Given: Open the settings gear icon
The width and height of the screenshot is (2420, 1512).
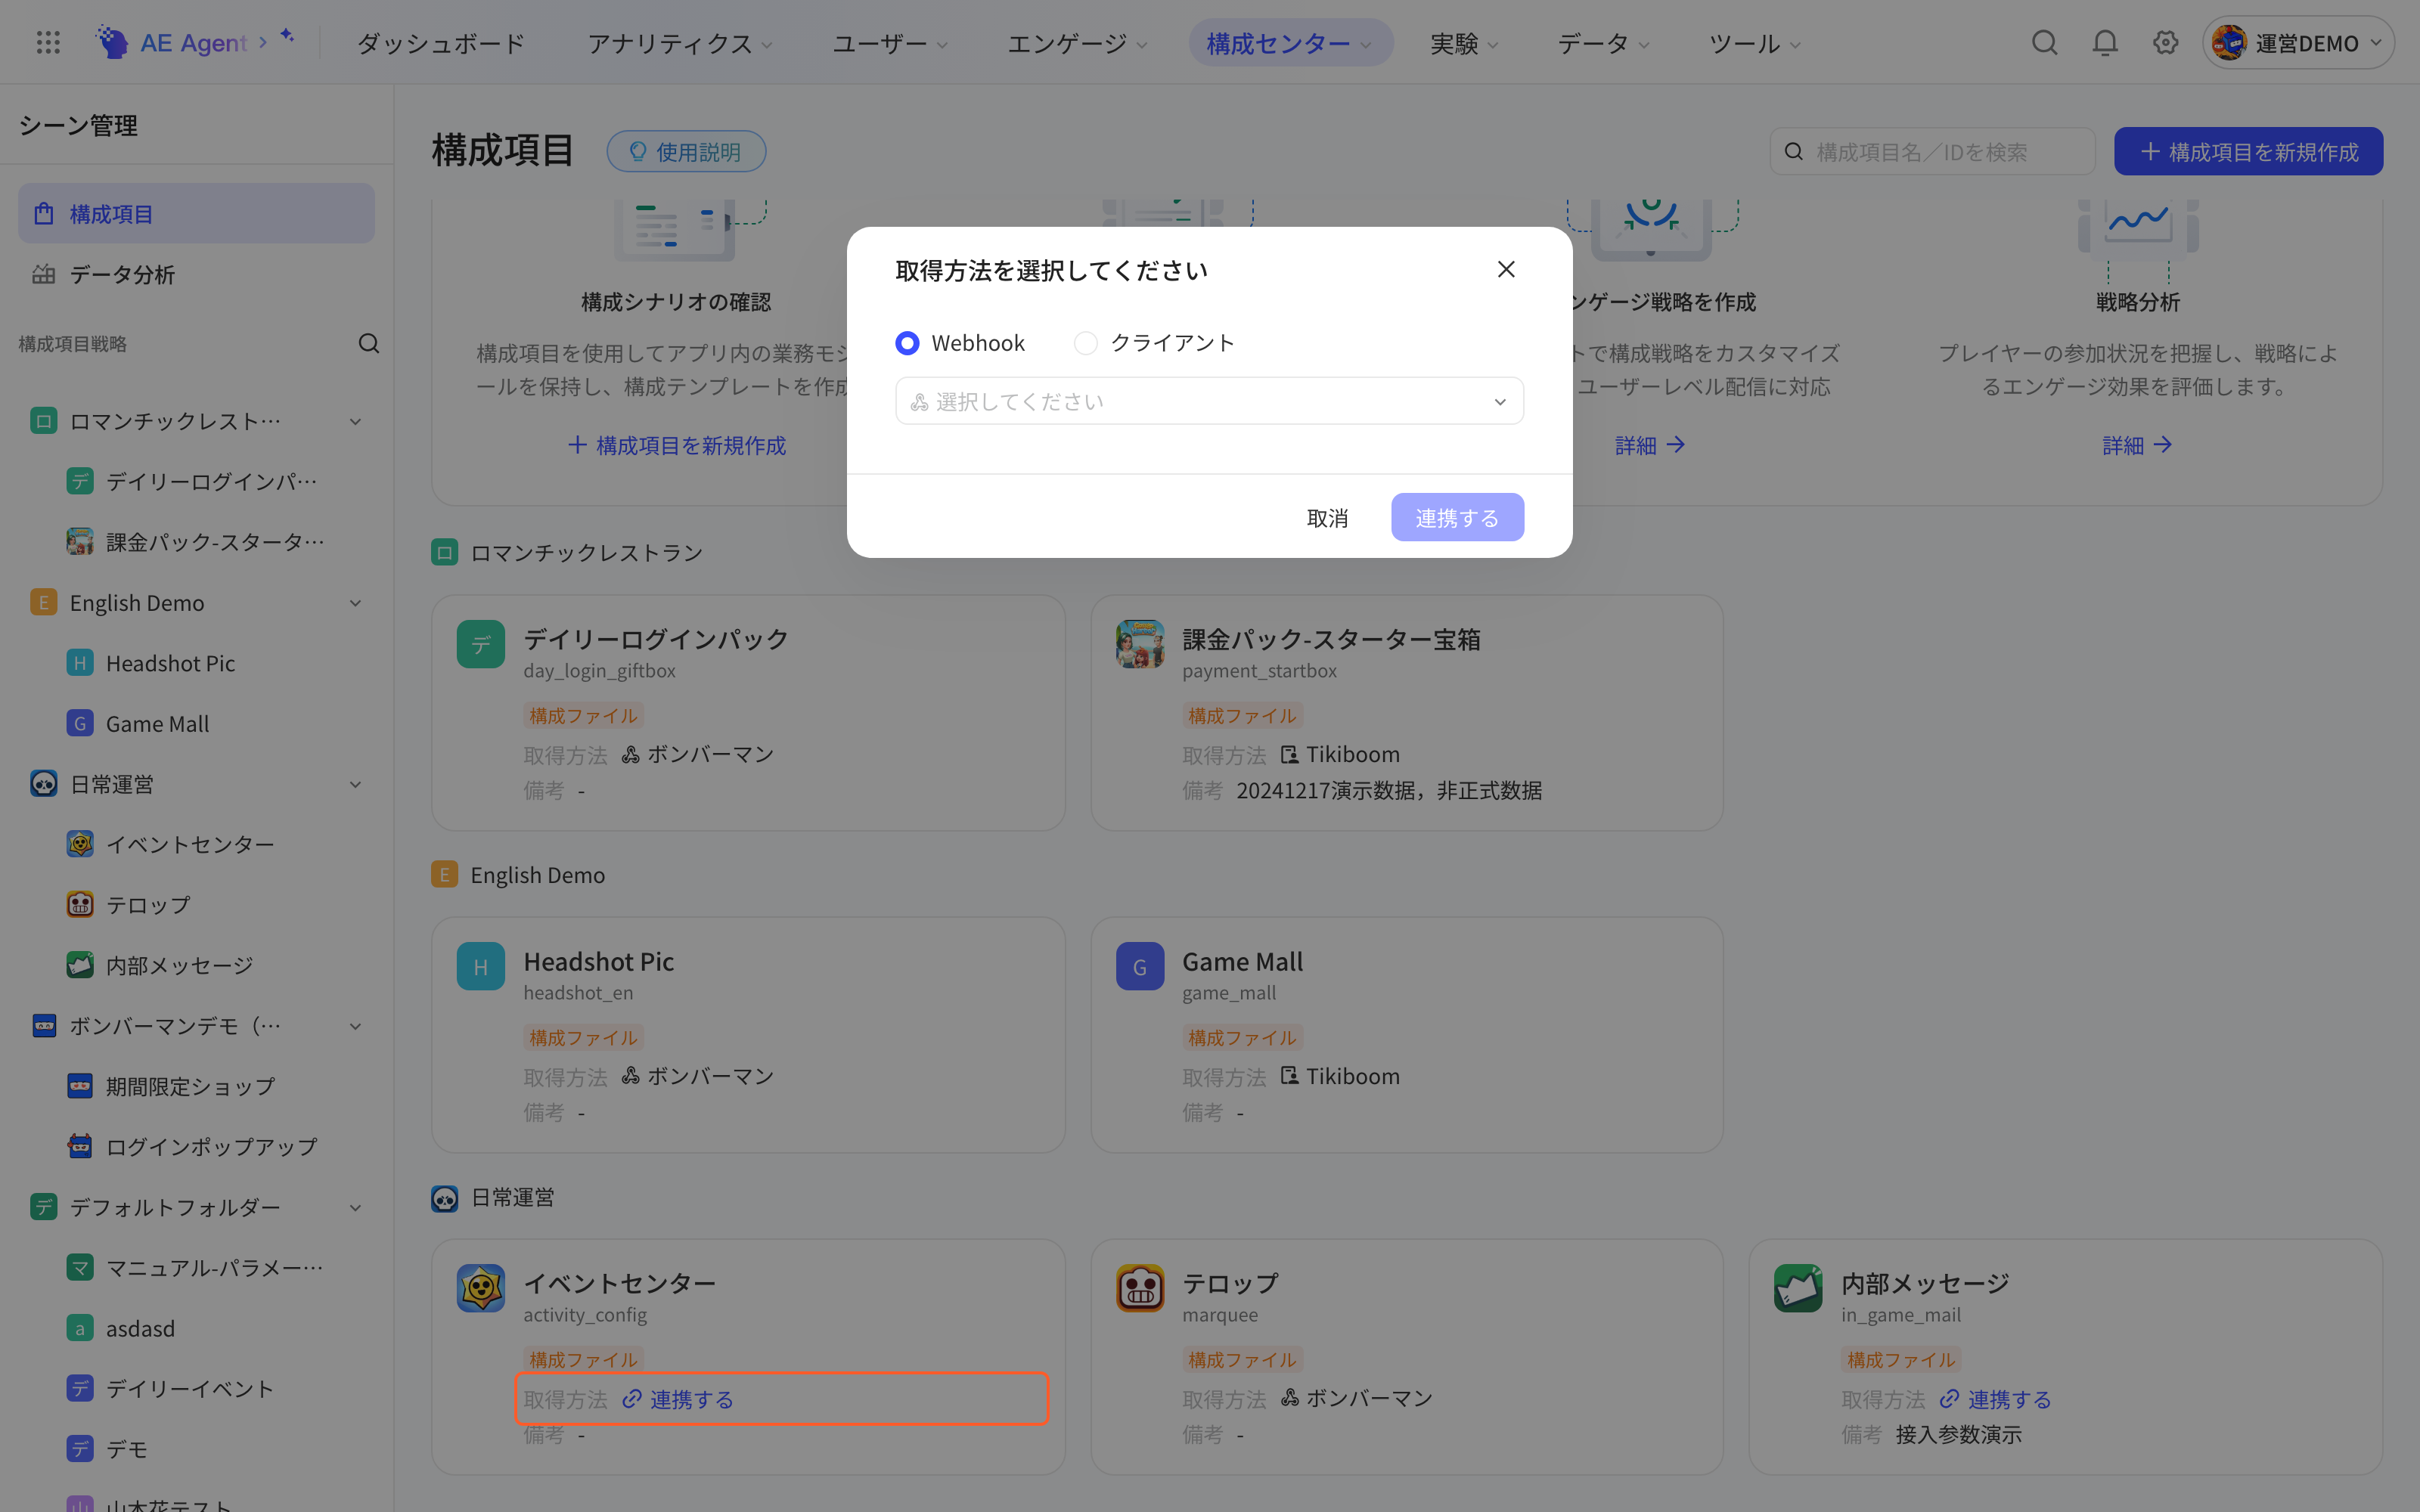Looking at the screenshot, I should pyautogui.click(x=2165, y=42).
